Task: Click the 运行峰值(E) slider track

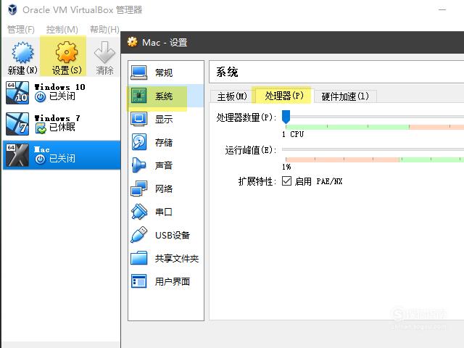Action: tap(373, 149)
